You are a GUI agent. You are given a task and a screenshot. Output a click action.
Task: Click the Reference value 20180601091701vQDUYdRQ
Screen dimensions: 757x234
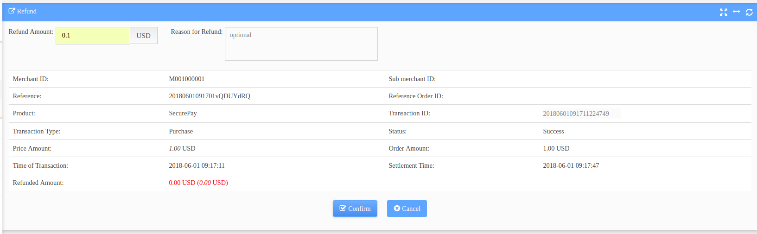pyautogui.click(x=210, y=96)
